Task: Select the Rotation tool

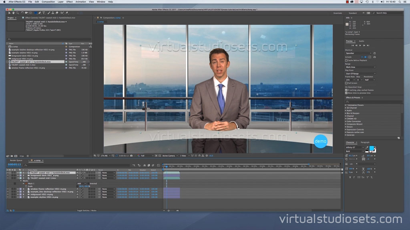Action: click(x=22, y=13)
